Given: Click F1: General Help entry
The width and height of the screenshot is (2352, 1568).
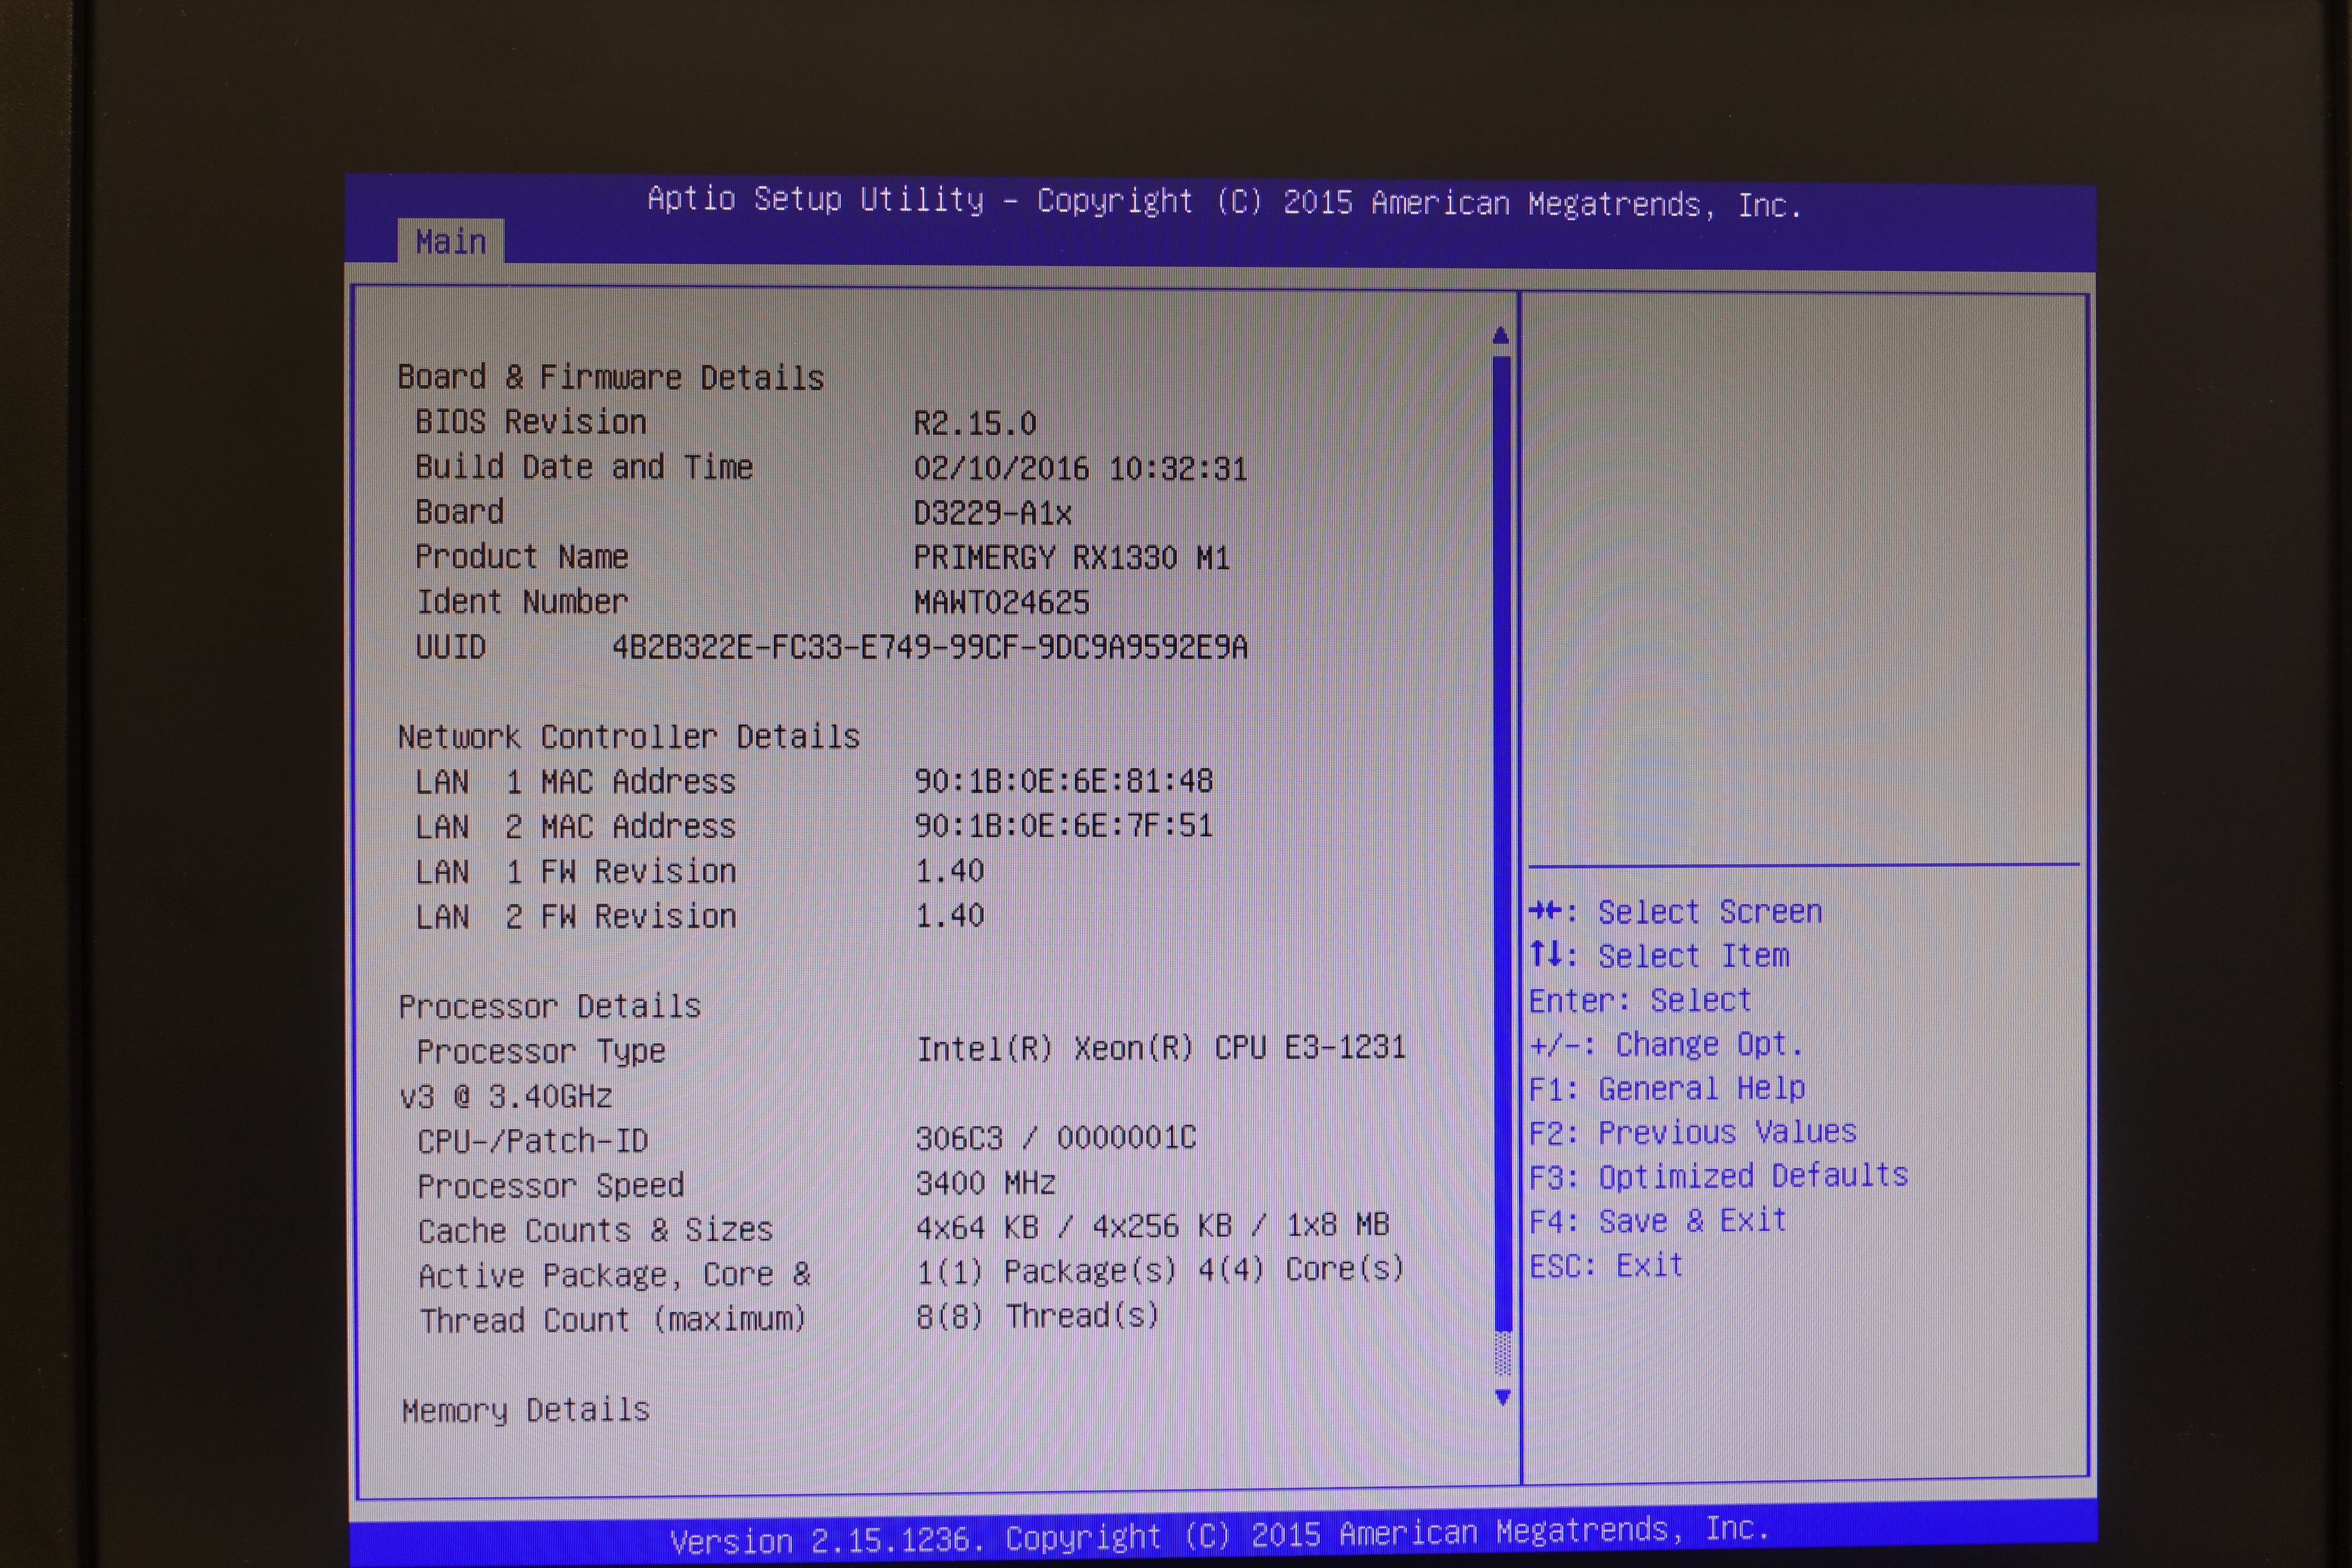Looking at the screenshot, I should tap(1667, 1088).
